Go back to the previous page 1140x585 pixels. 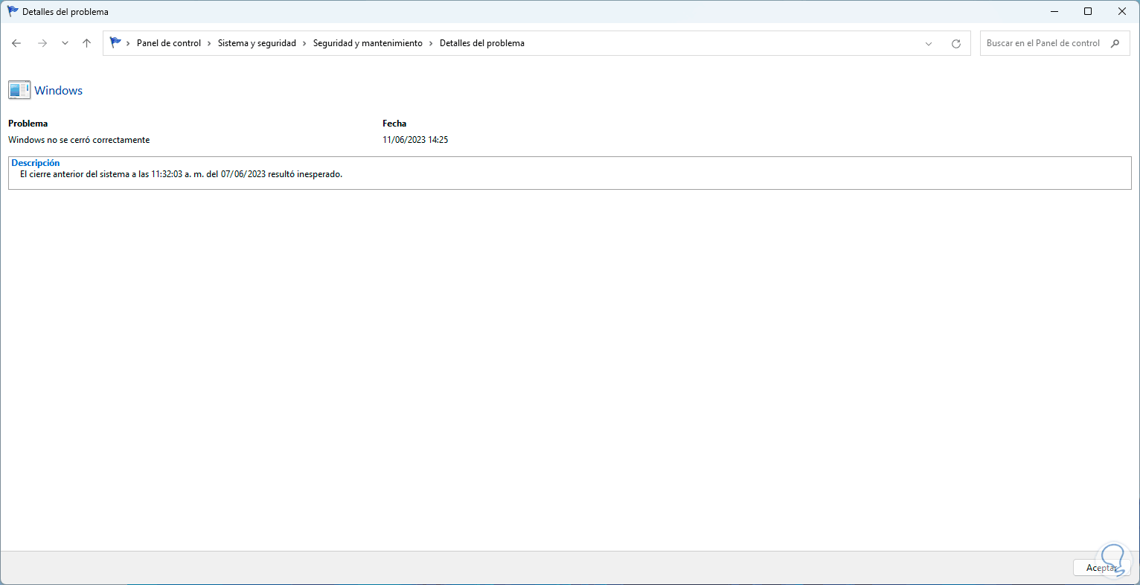coord(16,43)
